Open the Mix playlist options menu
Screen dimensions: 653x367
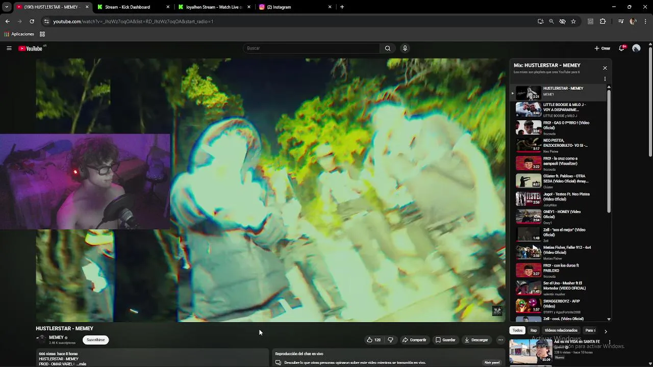[x=605, y=79]
